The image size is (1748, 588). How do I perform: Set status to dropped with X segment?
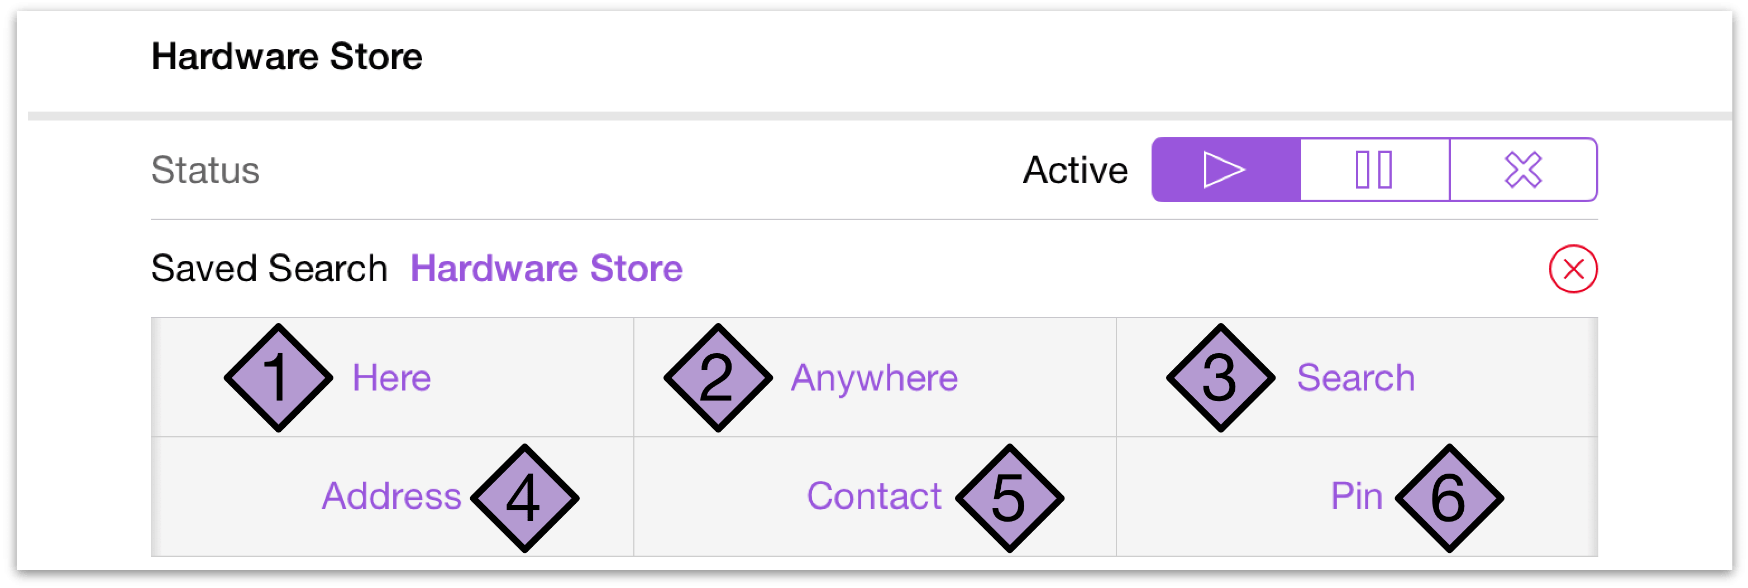pos(1523,170)
